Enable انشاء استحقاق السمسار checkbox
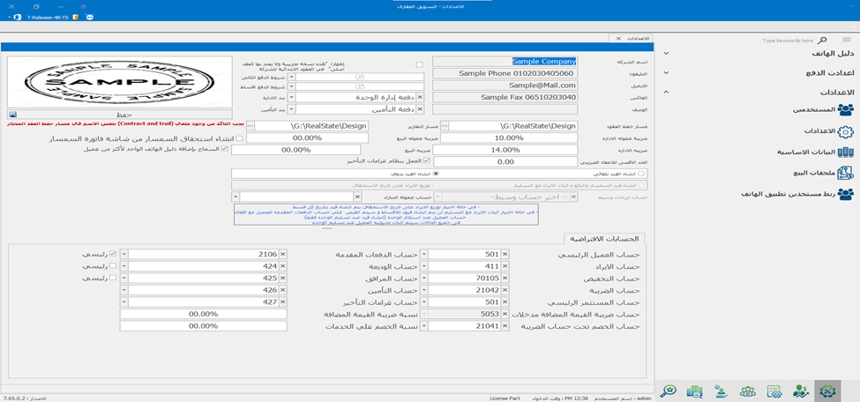The image size is (860, 402). [x=239, y=138]
